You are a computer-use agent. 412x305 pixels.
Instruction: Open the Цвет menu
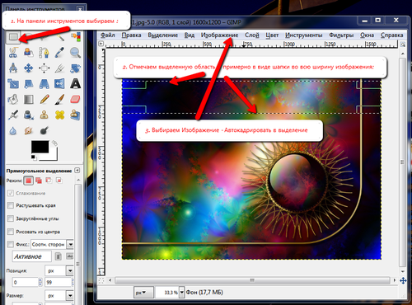point(272,35)
